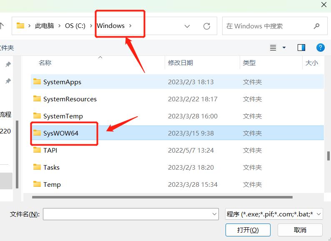
Task: Expand chevron after 此电脑 breadcrumb
Action: pos(60,26)
